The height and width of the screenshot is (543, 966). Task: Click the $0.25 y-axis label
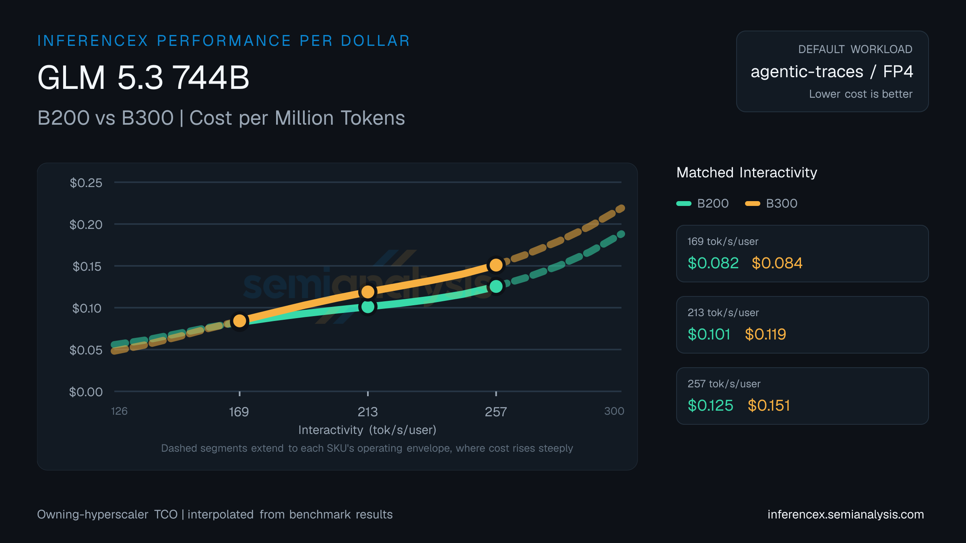pyautogui.click(x=86, y=183)
